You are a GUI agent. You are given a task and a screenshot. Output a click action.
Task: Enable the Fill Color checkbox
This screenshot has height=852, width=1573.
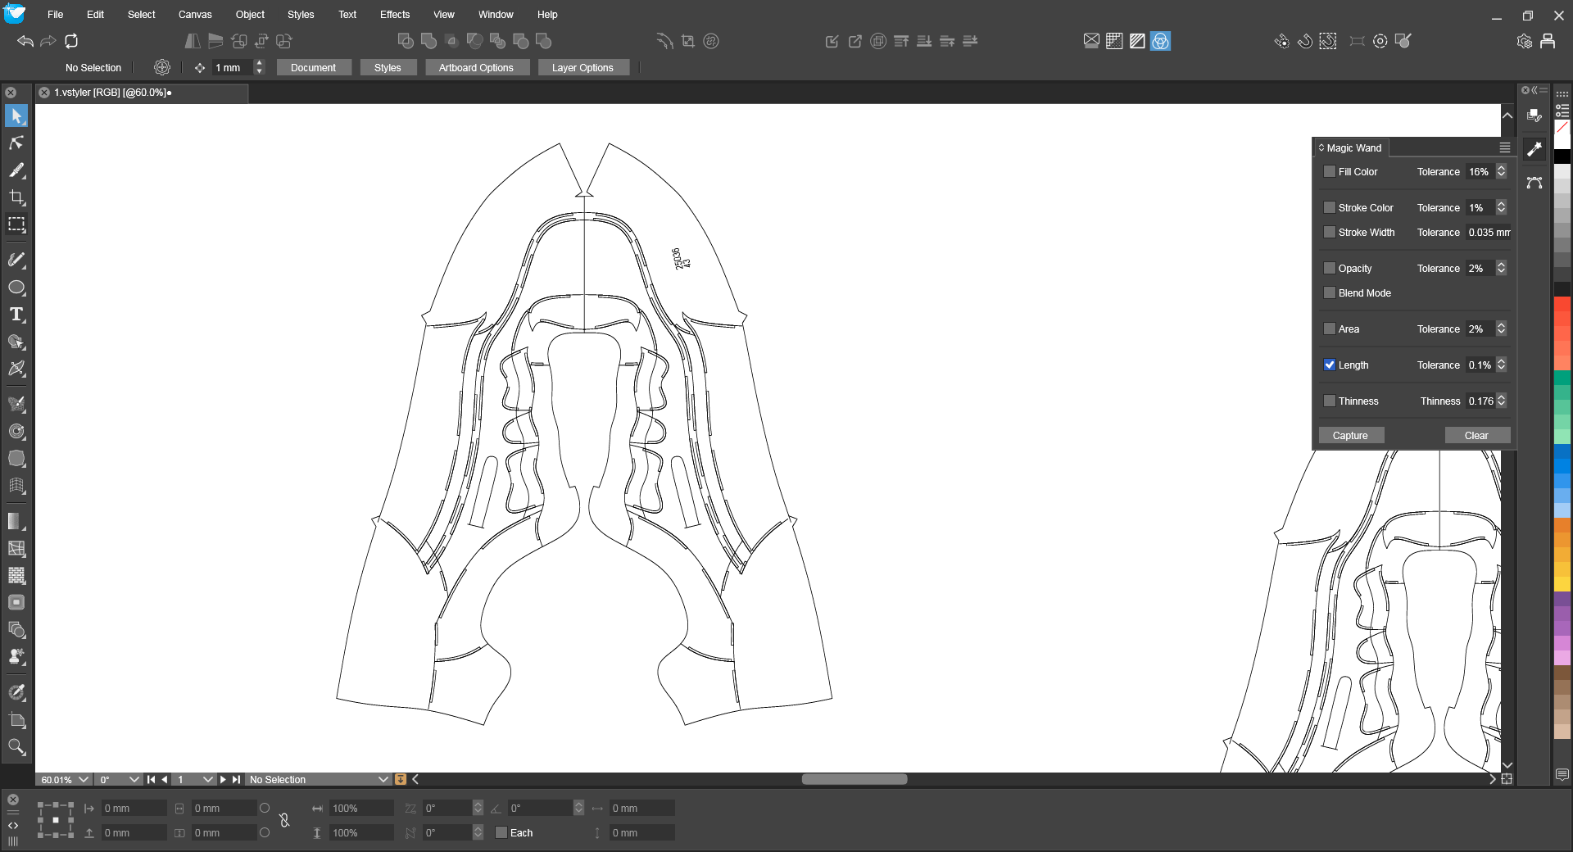tap(1330, 172)
